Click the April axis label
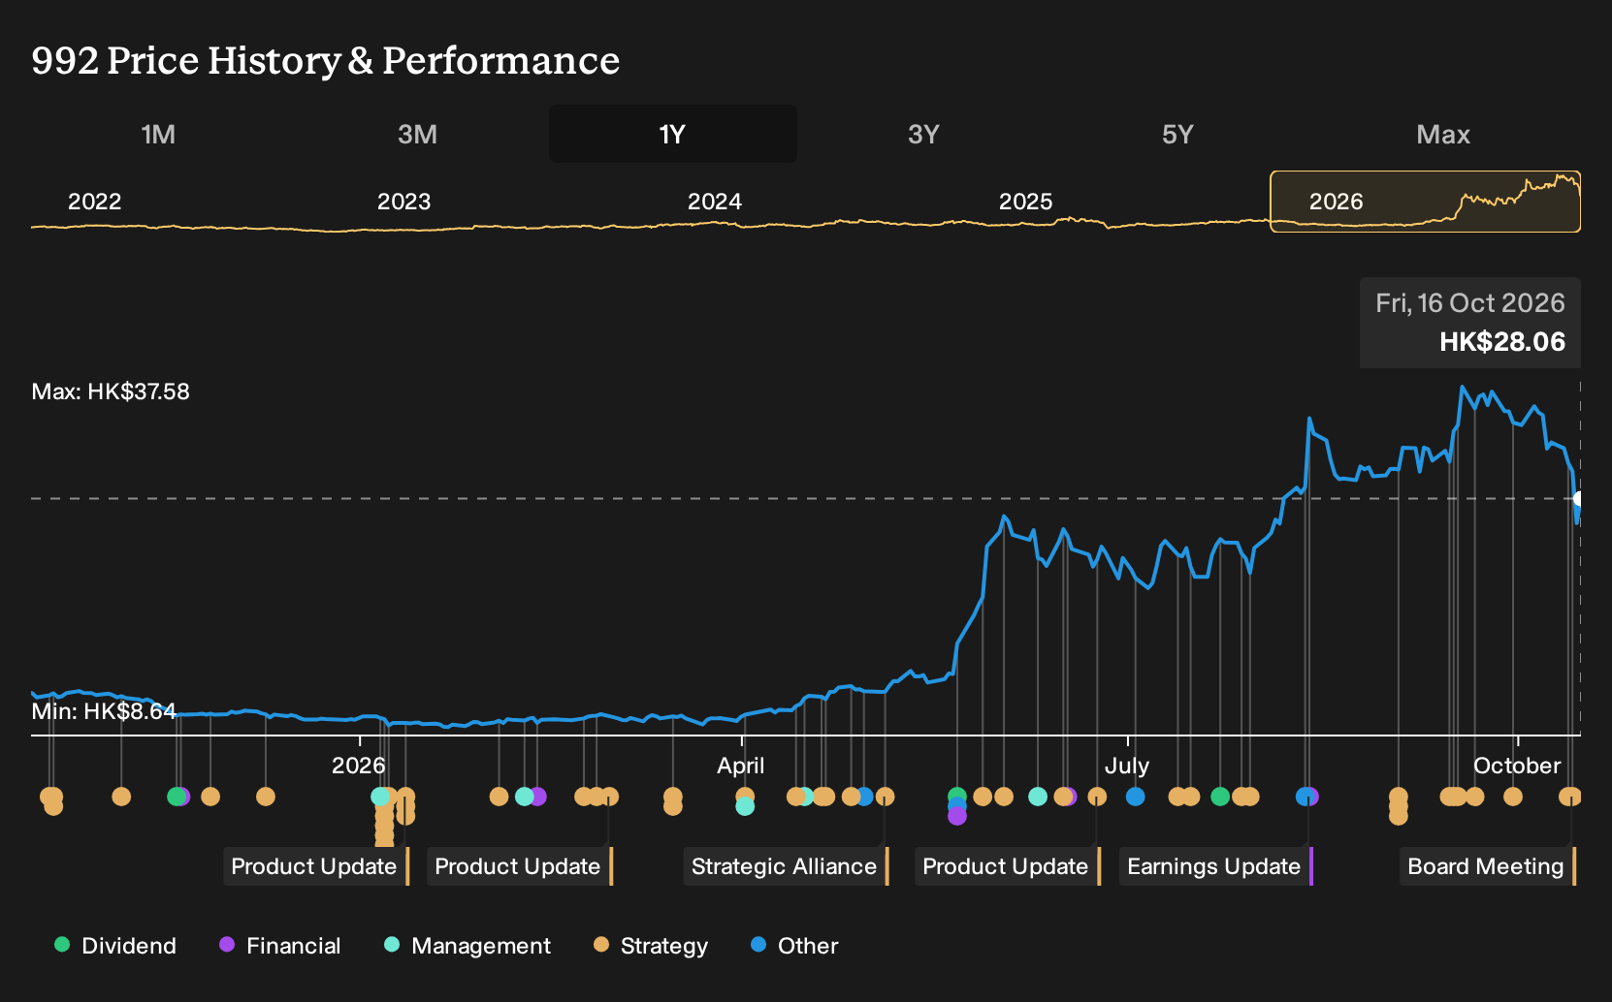The height and width of the screenshot is (1002, 1612). click(740, 766)
